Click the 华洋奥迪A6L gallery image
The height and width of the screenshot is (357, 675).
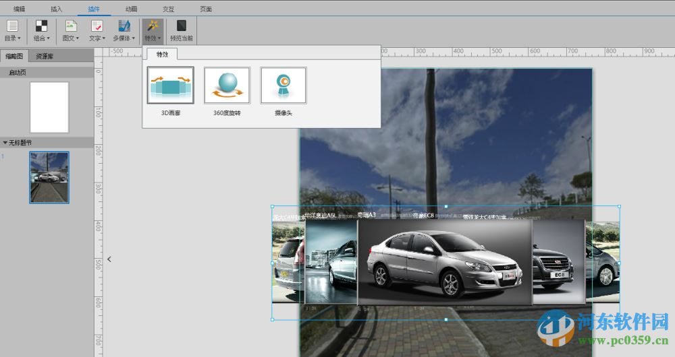331,262
